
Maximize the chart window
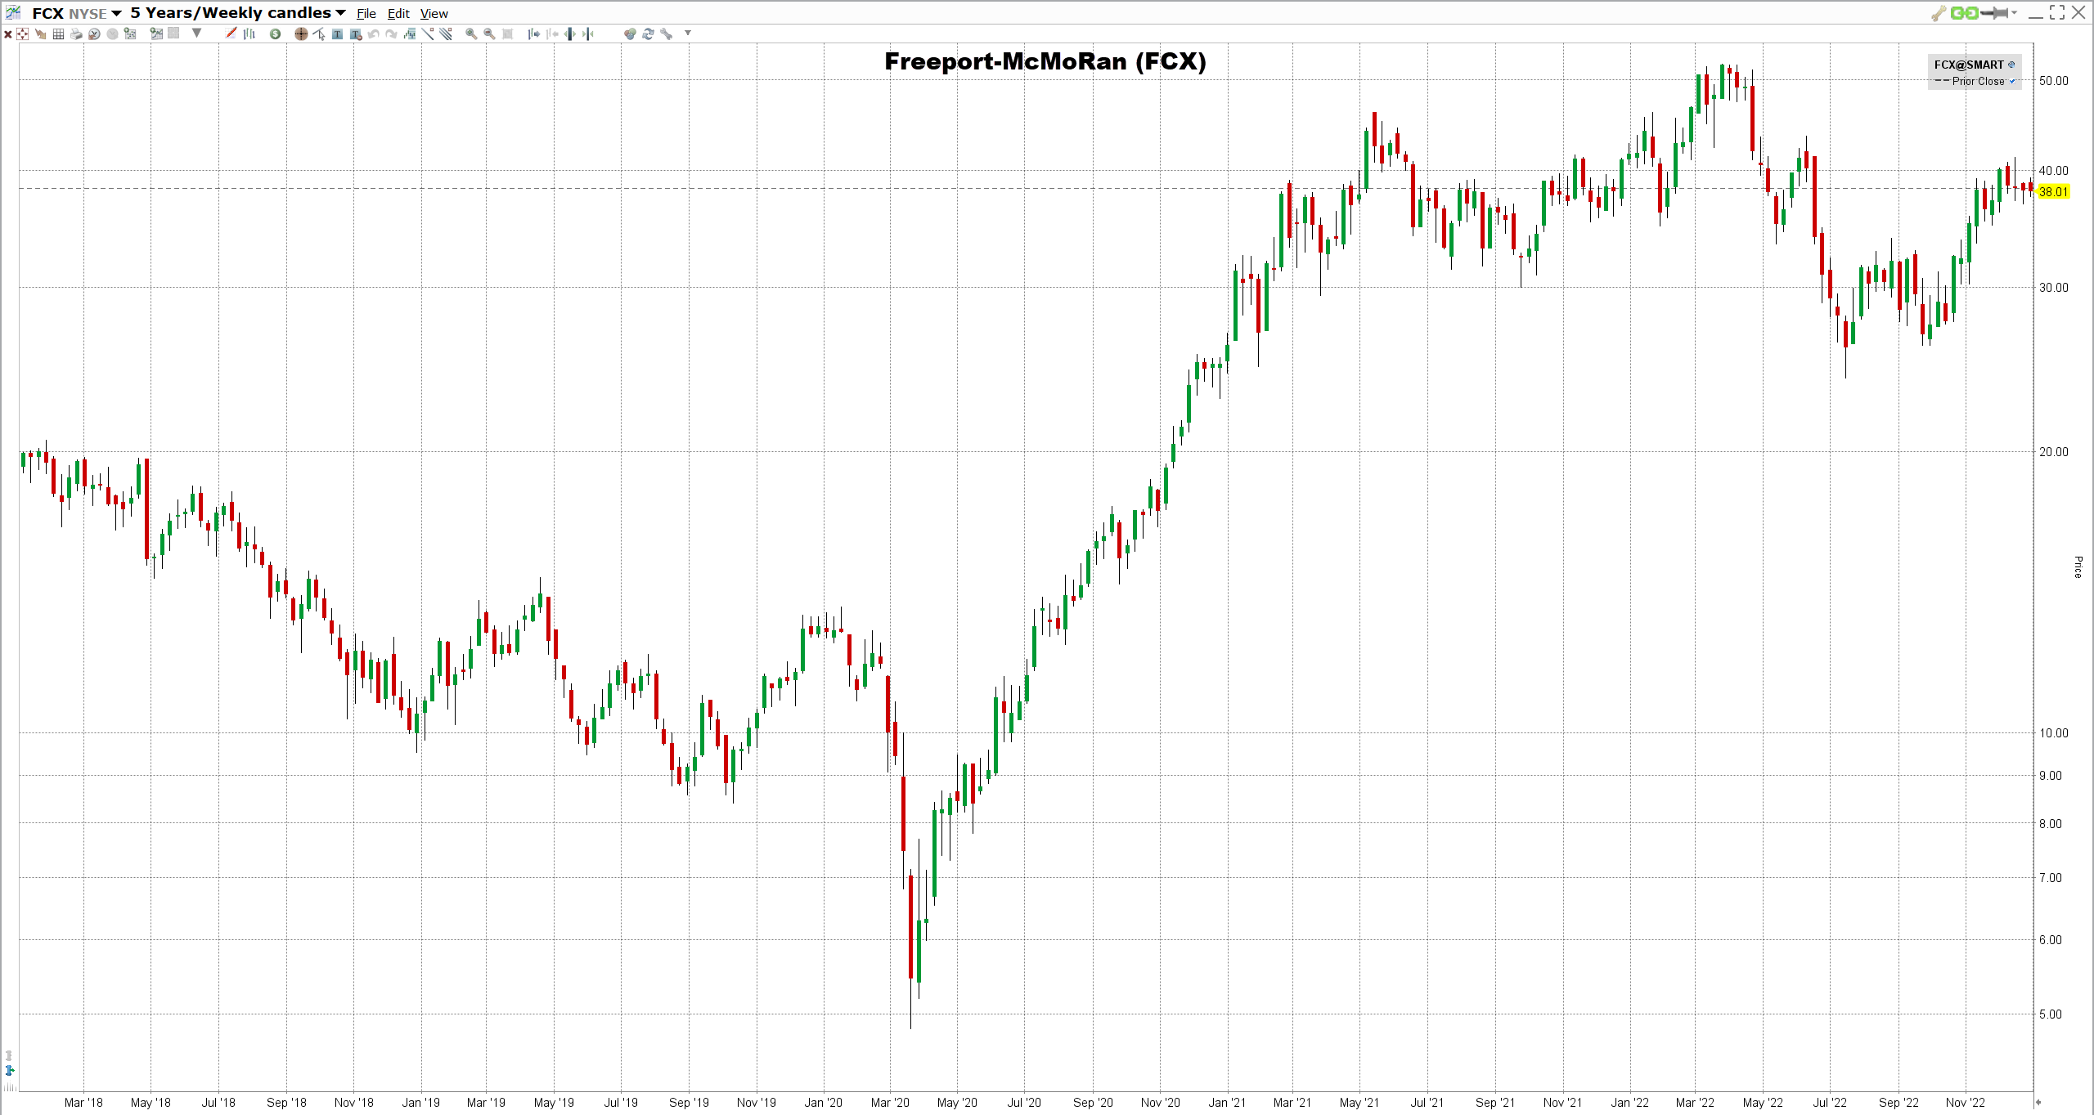click(x=2057, y=12)
